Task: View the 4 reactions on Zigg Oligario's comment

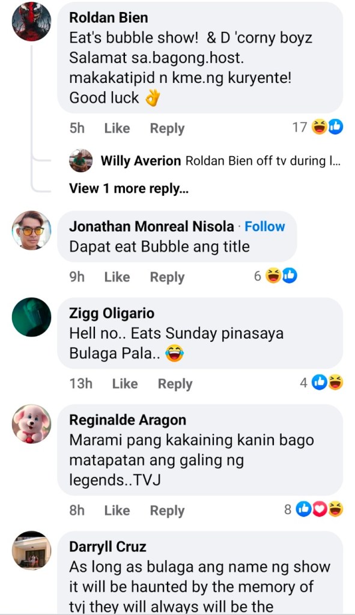Action: 321,383
